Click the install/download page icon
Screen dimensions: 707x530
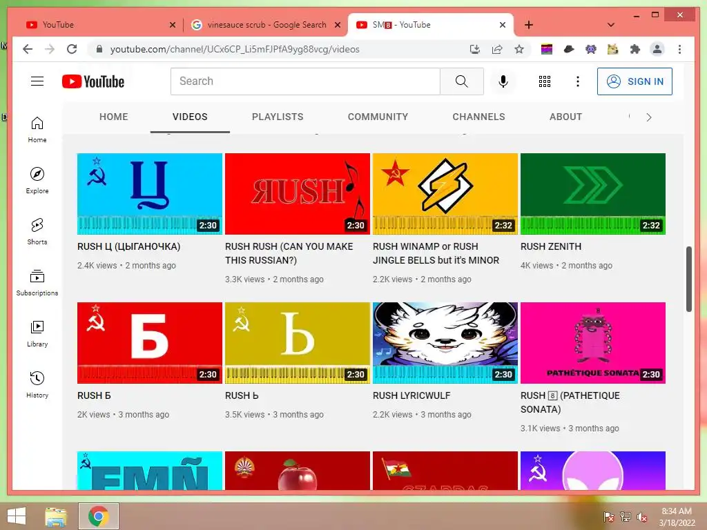tap(475, 49)
